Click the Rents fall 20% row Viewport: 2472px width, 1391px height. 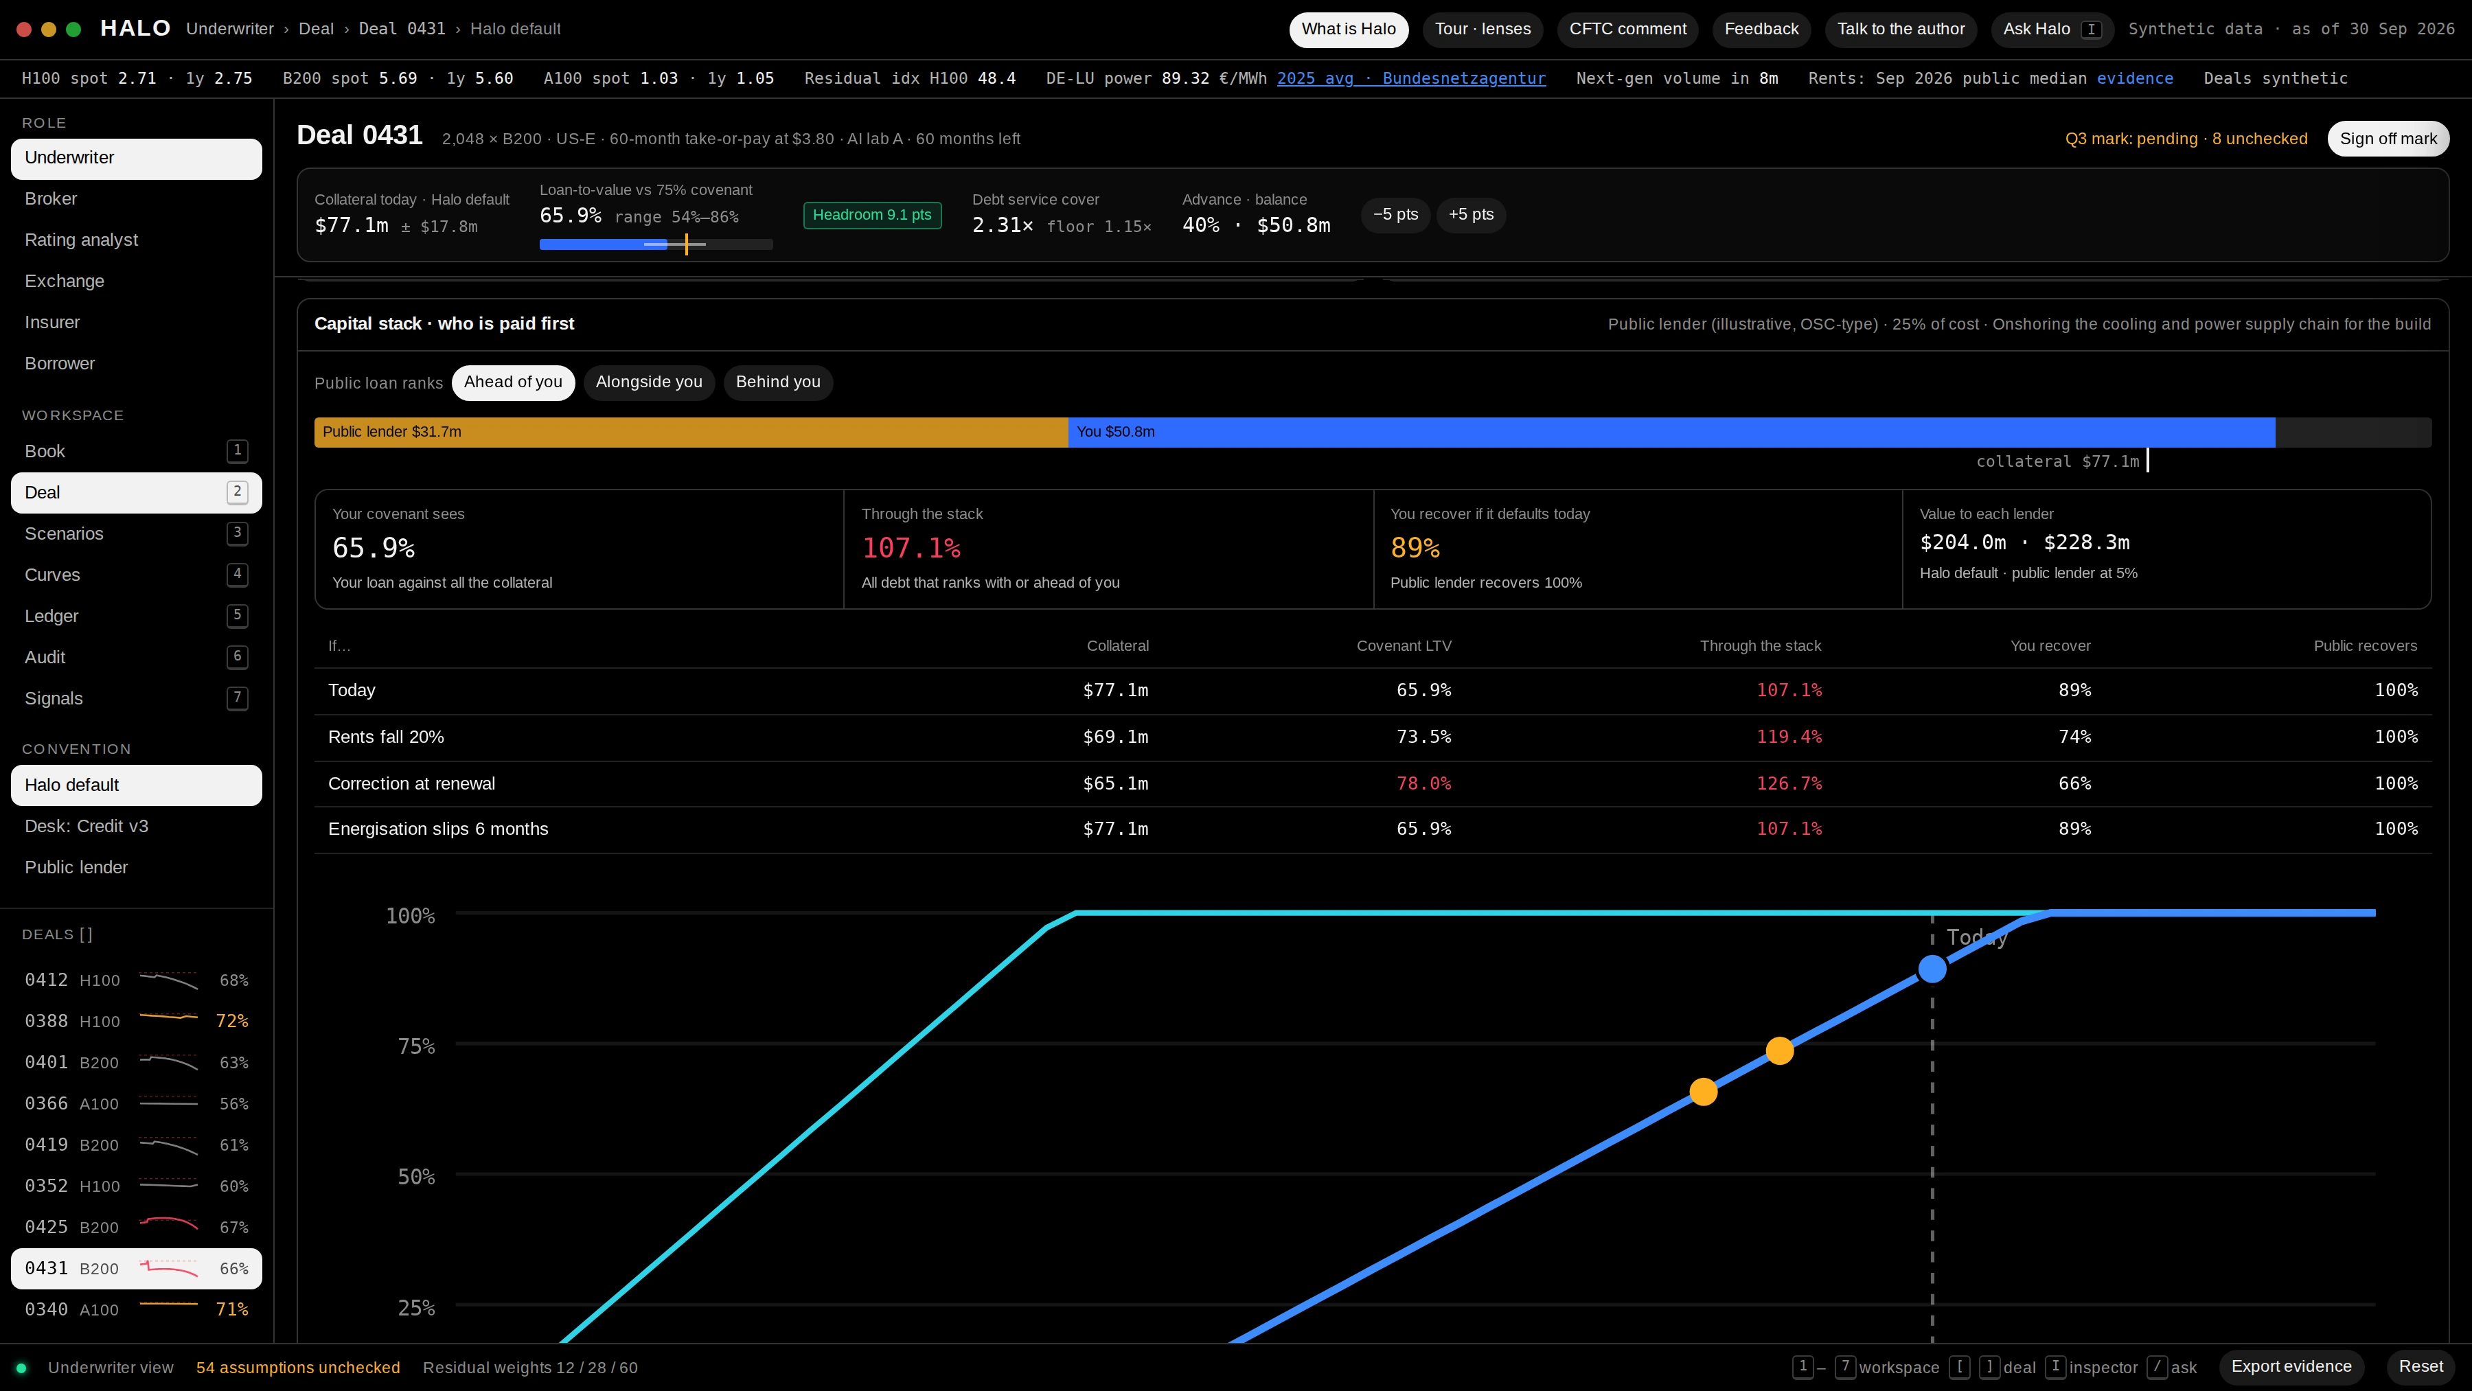pos(1372,737)
